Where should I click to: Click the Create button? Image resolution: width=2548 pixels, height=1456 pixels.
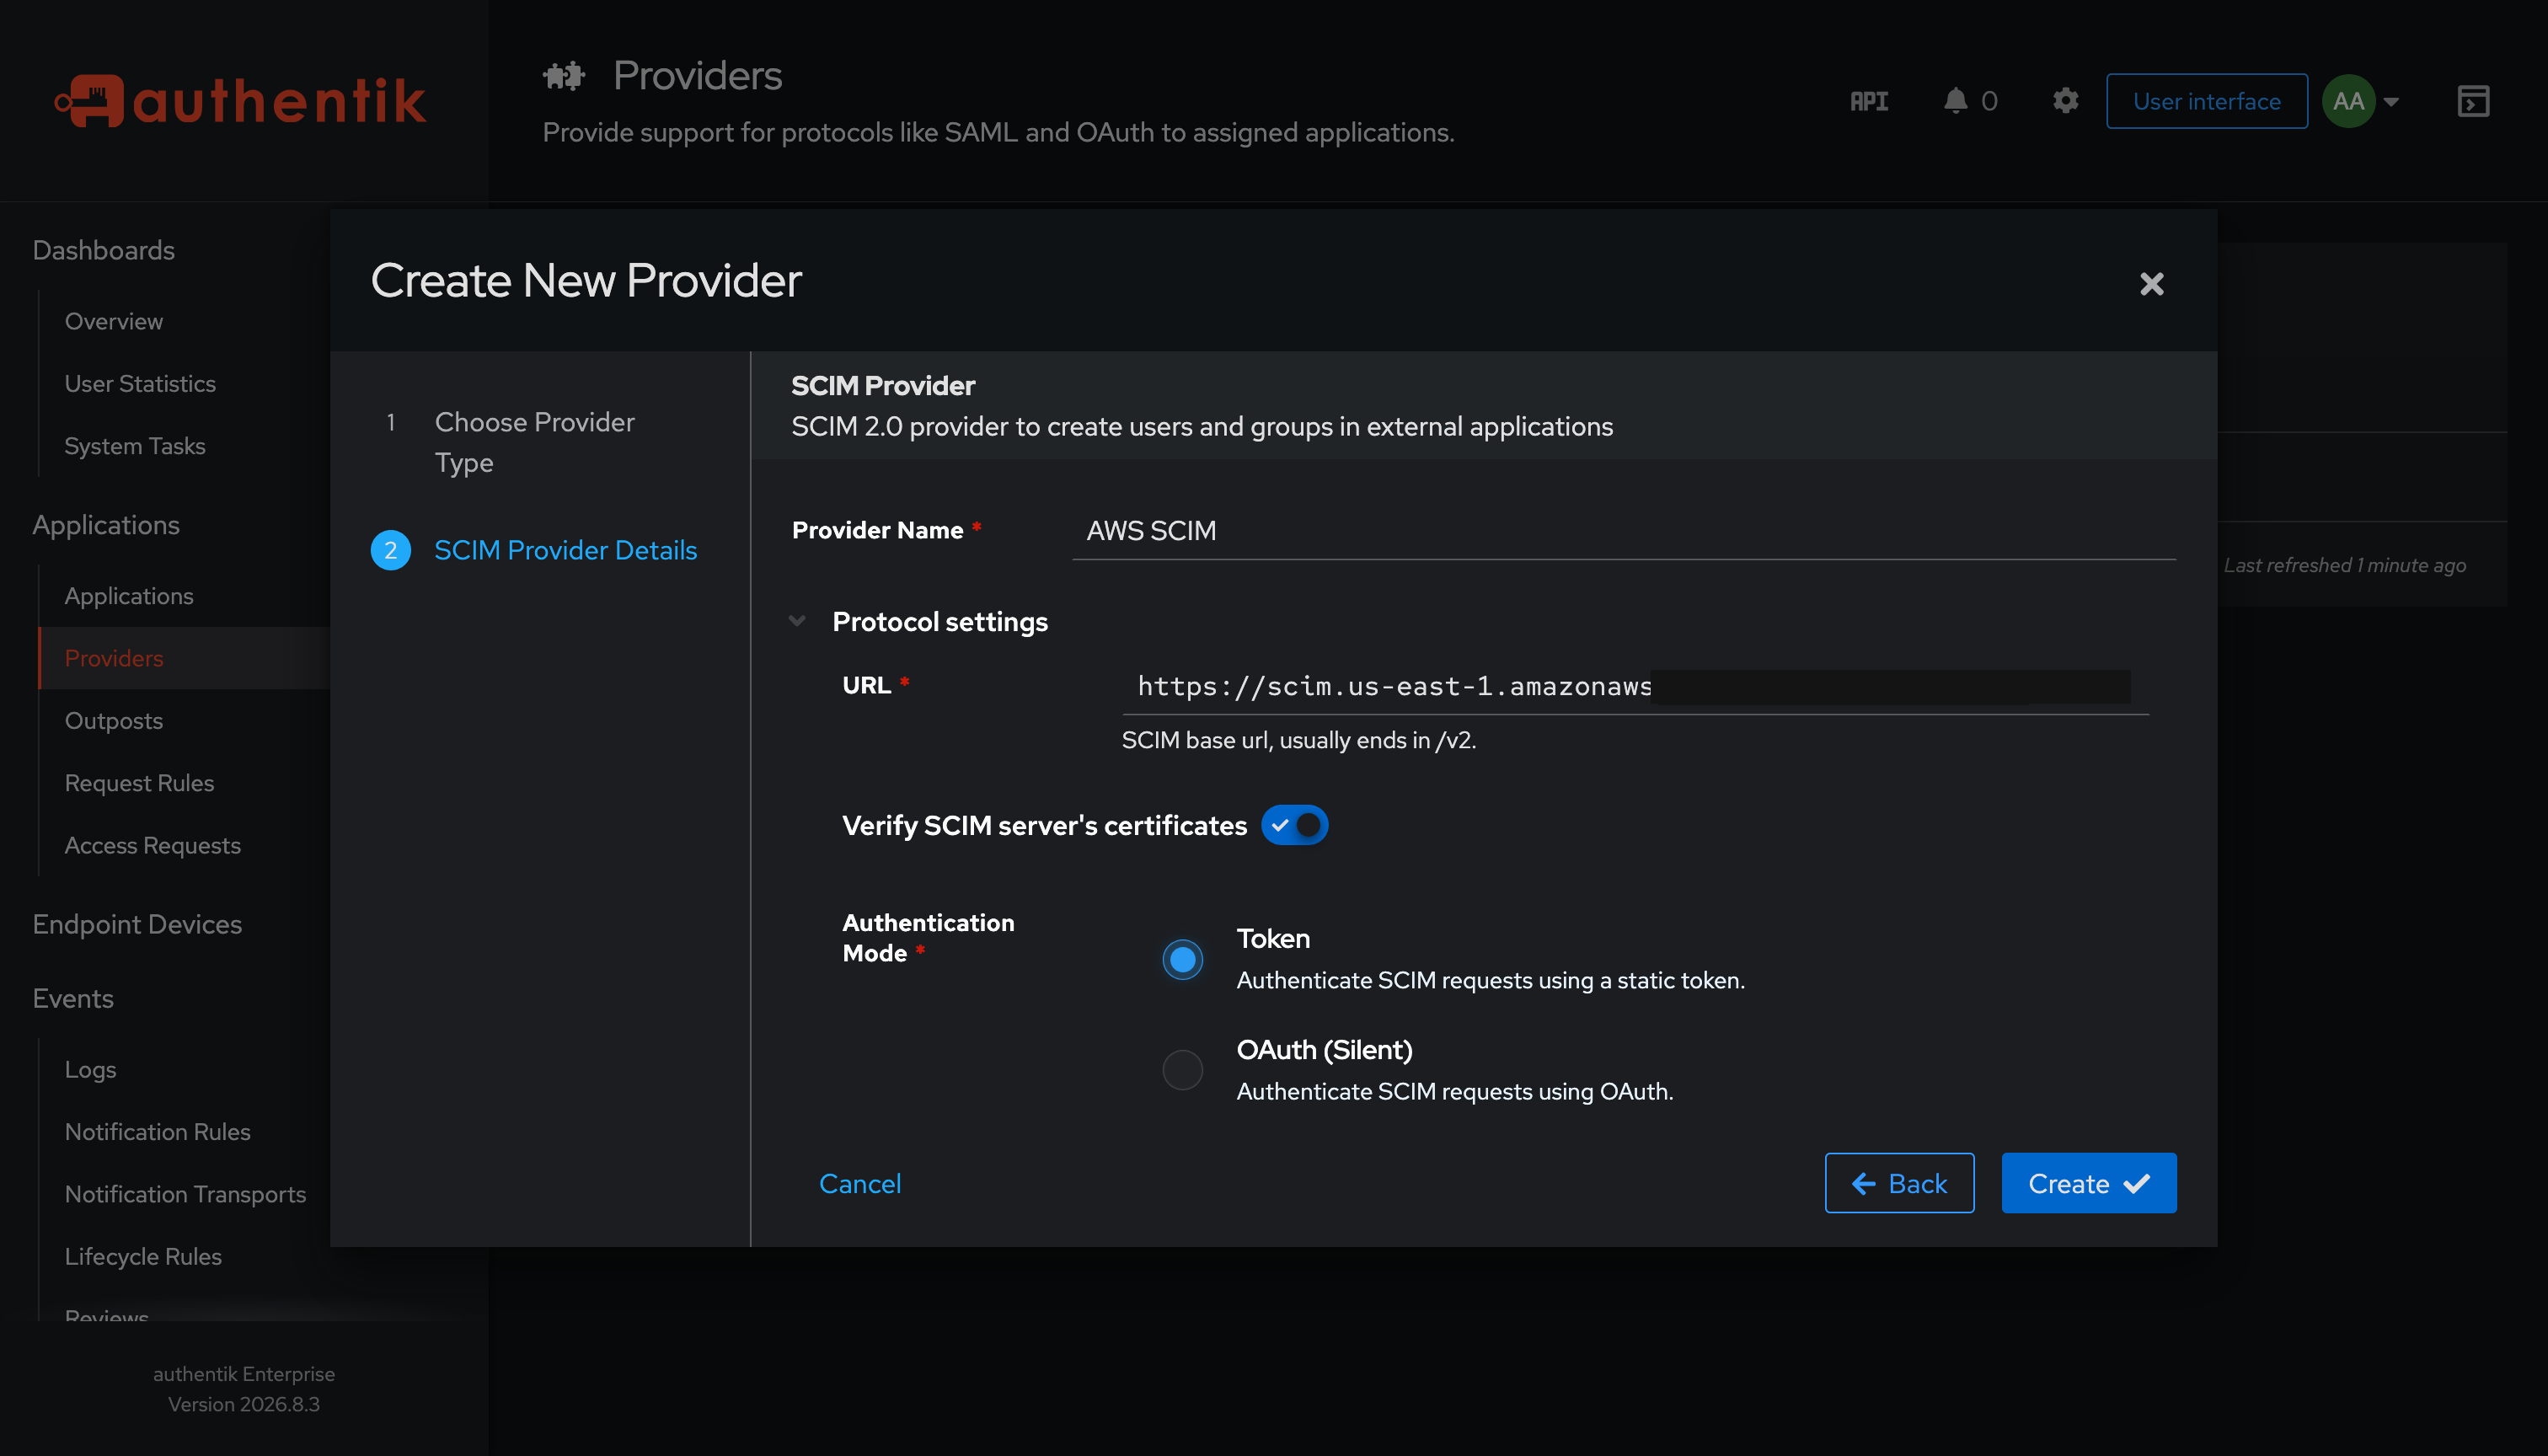coord(2089,1183)
